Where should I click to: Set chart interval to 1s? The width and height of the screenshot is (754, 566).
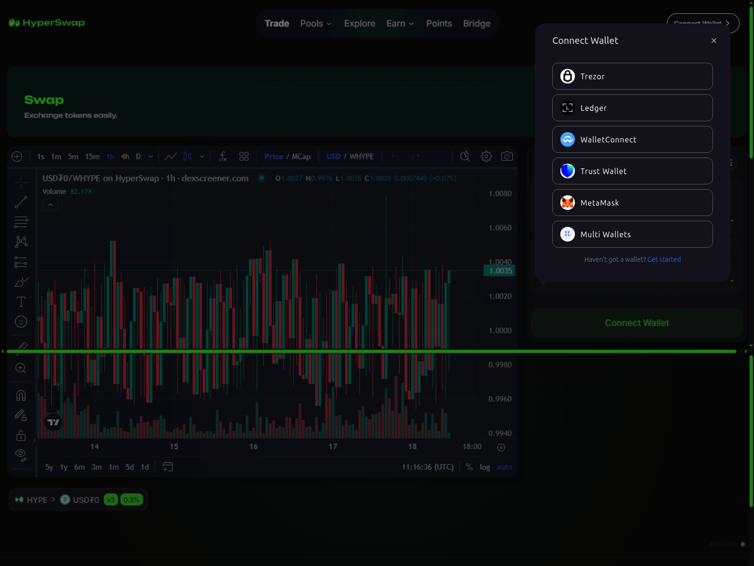pyautogui.click(x=41, y=157)
